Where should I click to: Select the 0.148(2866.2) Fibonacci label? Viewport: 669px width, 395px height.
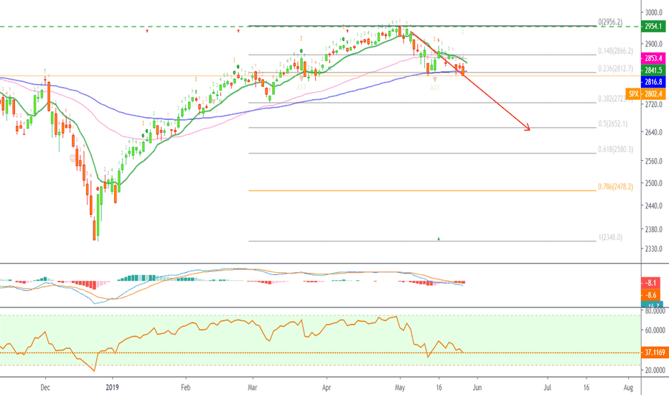point(615,51)
